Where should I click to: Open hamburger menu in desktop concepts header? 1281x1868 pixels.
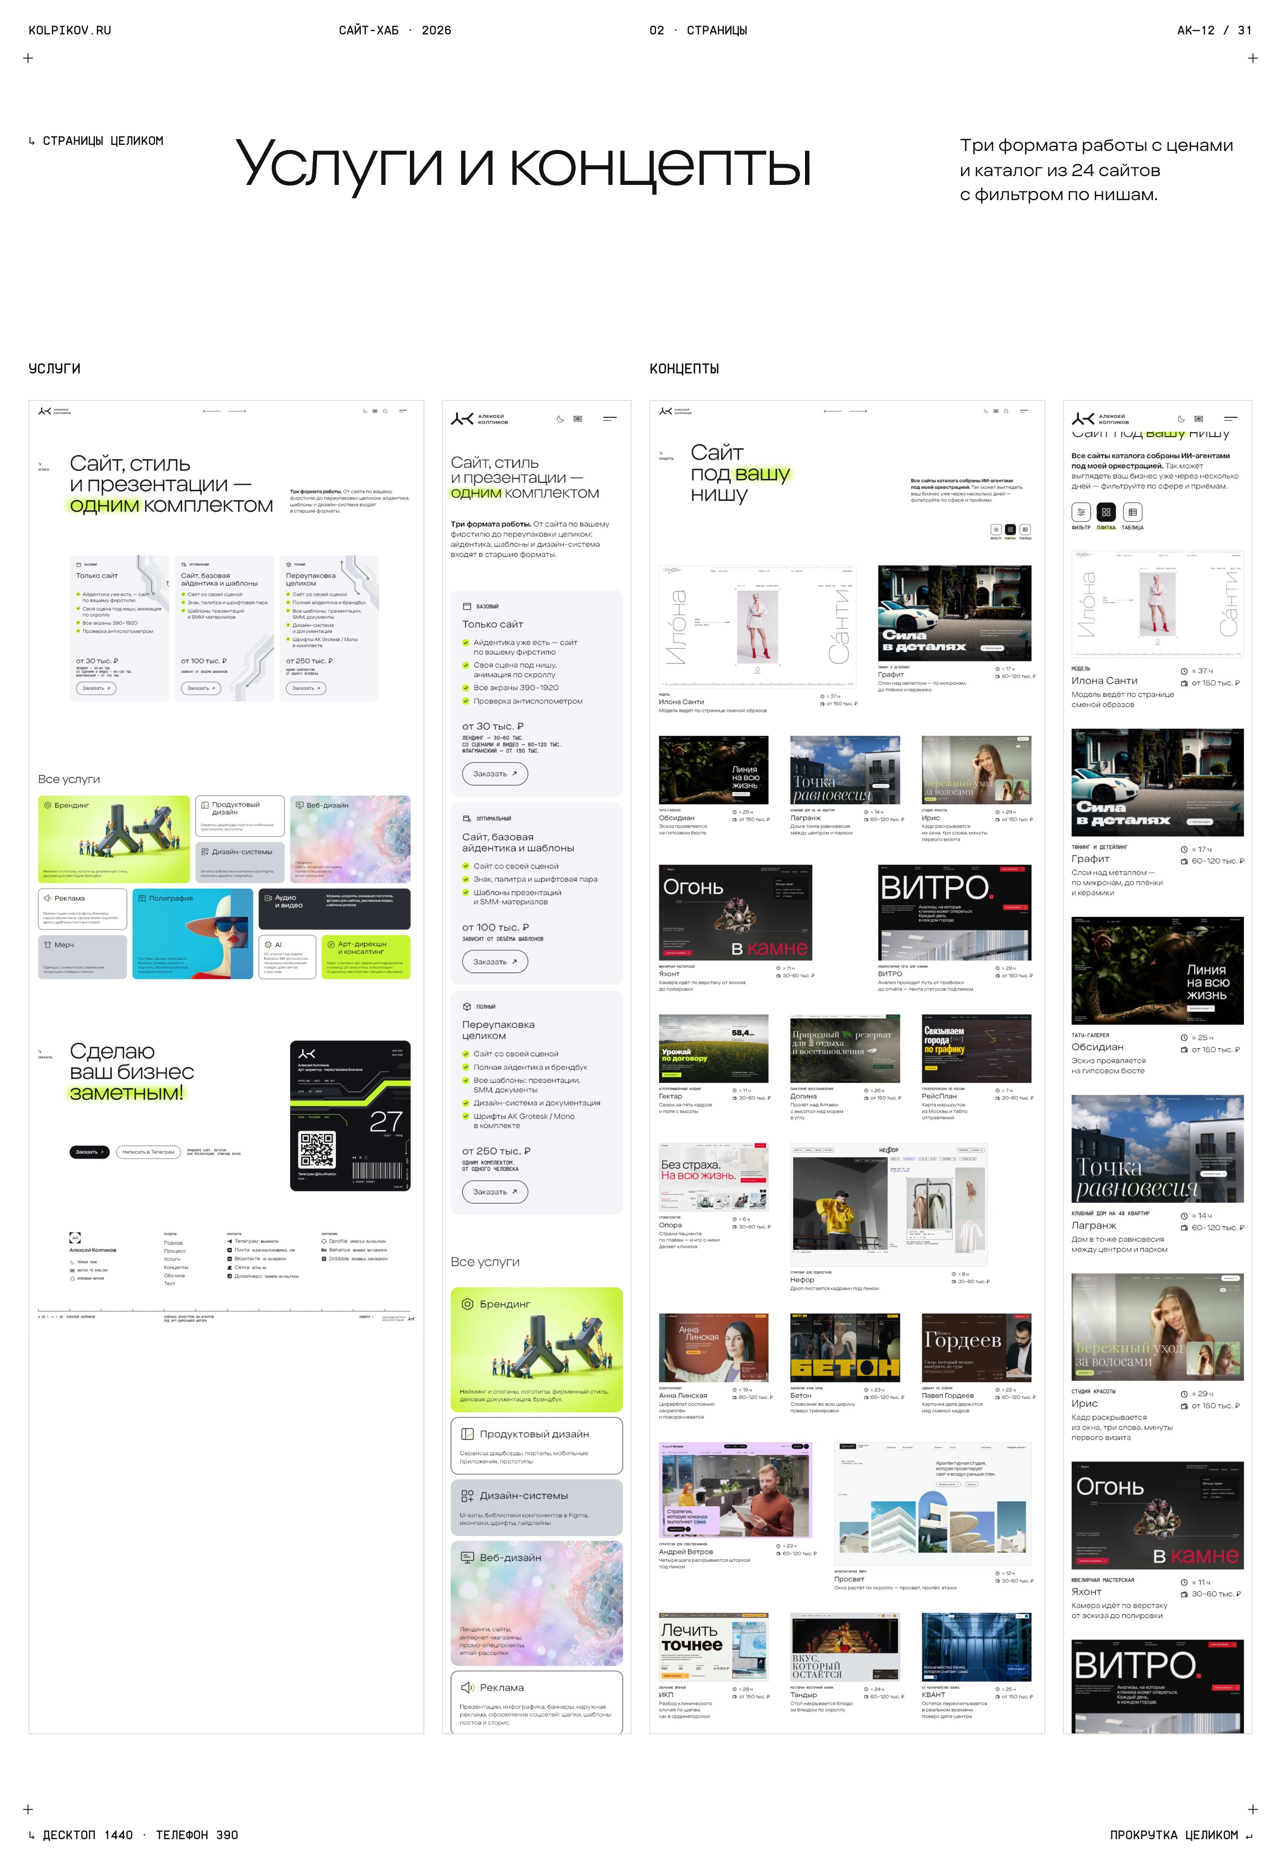click(1024, 411)
